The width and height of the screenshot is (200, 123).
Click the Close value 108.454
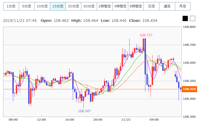(150, 21)
